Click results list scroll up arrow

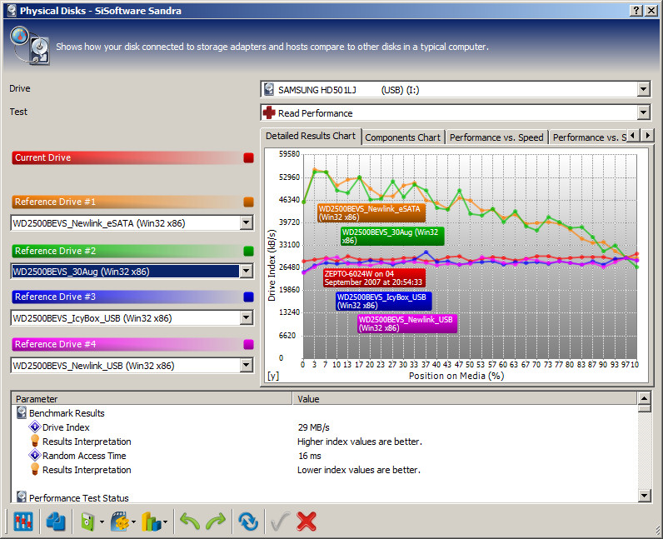(644, 398)
